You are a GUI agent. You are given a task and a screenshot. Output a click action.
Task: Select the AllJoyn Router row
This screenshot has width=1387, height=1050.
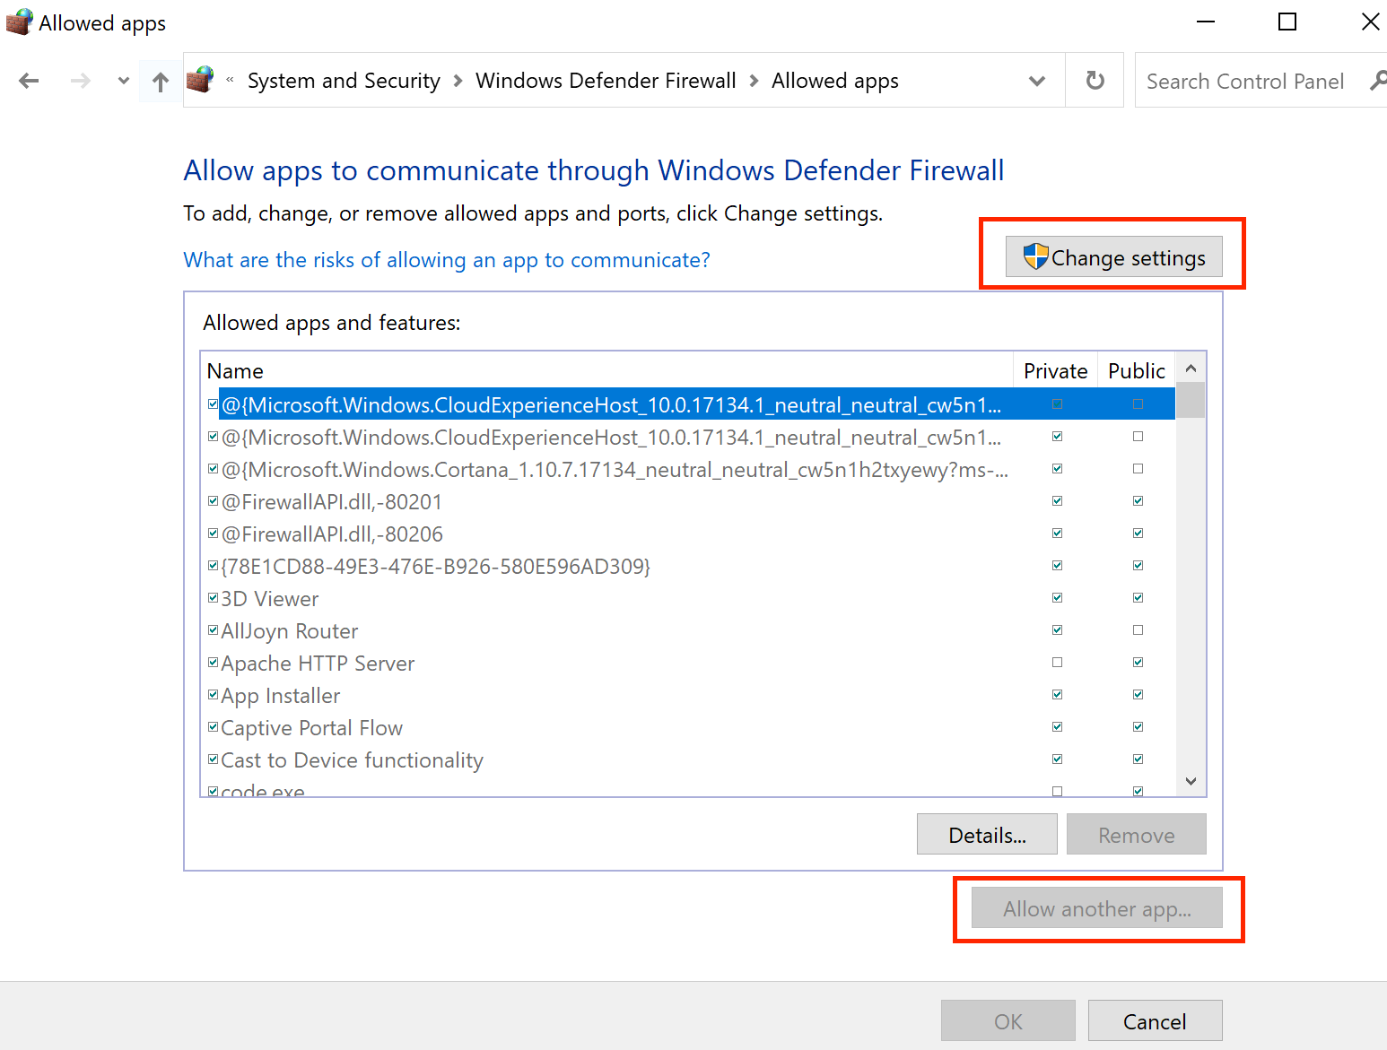(688, 631)
